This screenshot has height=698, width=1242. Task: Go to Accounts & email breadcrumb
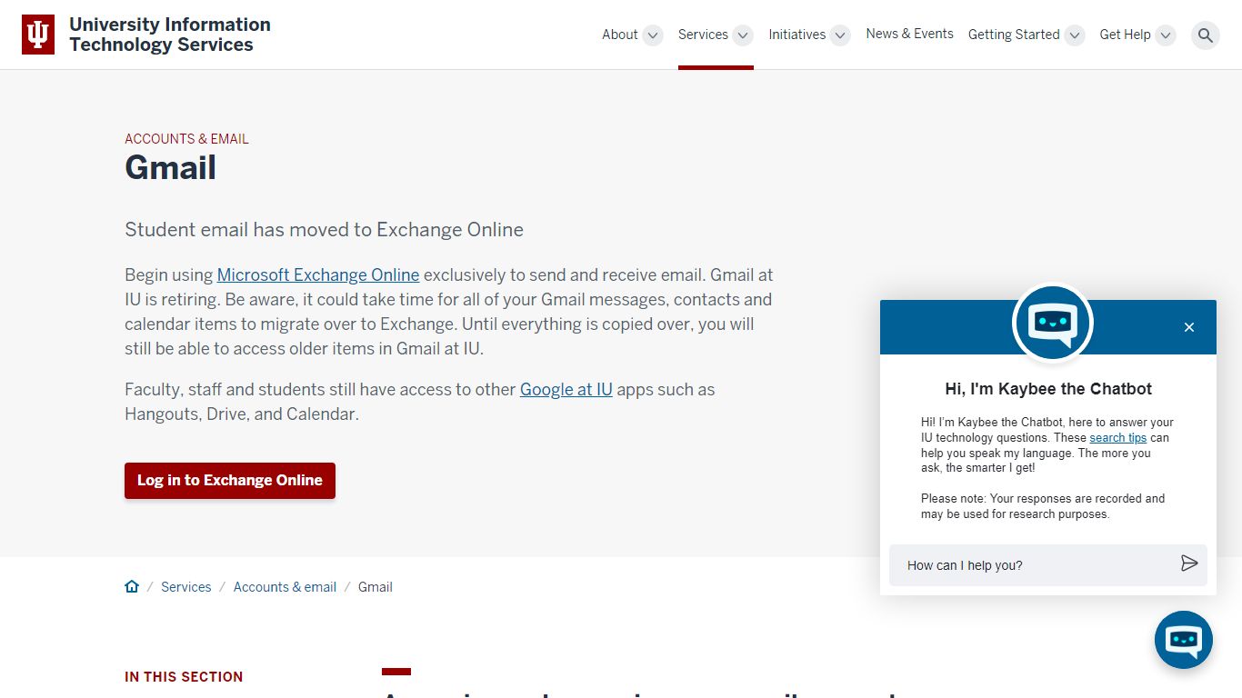(x=285, y=587)
